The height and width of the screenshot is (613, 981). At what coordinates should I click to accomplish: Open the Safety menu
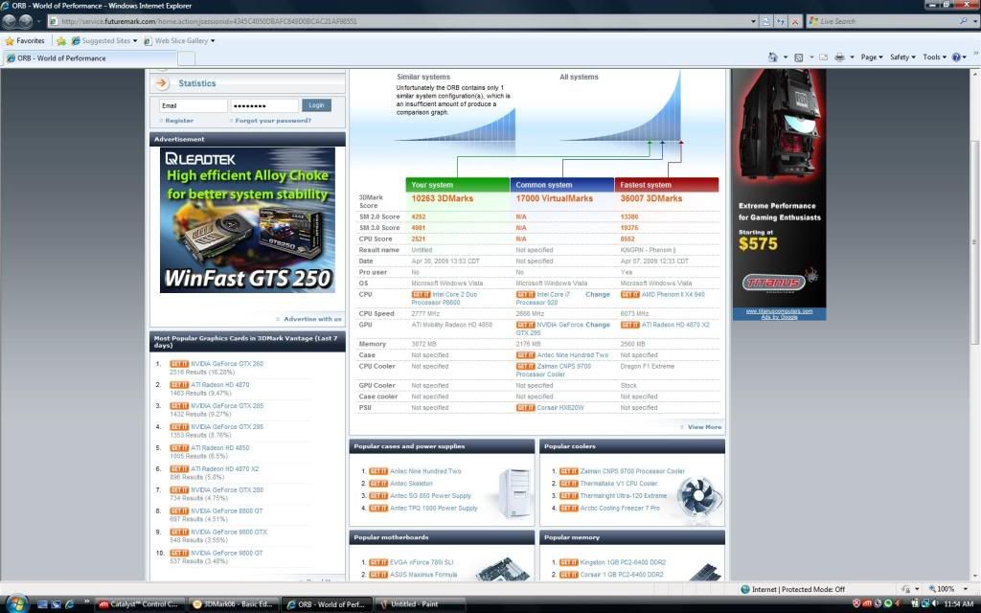902,57
